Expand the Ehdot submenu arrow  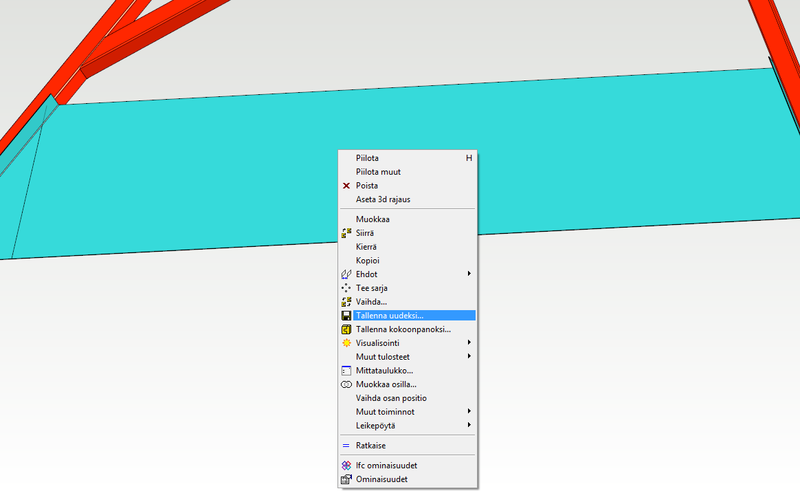click(x=469, y=274)
